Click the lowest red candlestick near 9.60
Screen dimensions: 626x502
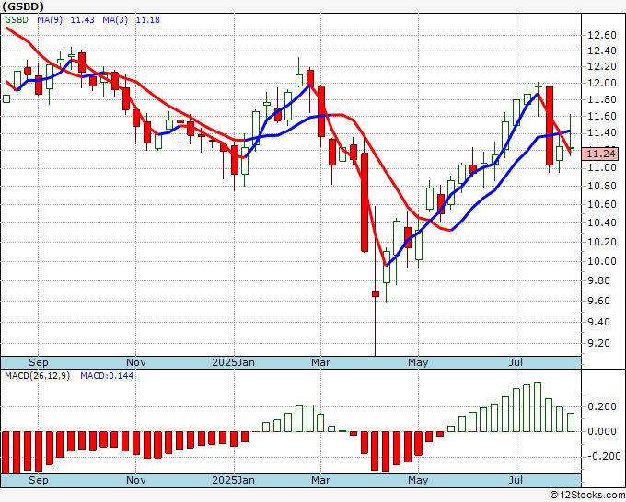(x=376, y=294)
